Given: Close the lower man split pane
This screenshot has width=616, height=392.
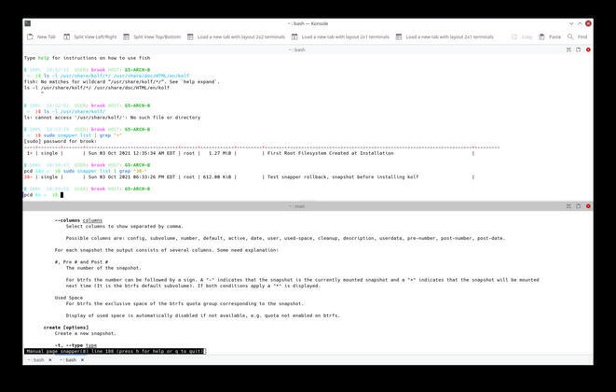Looking at the screenshot, I should coord(588,206).
